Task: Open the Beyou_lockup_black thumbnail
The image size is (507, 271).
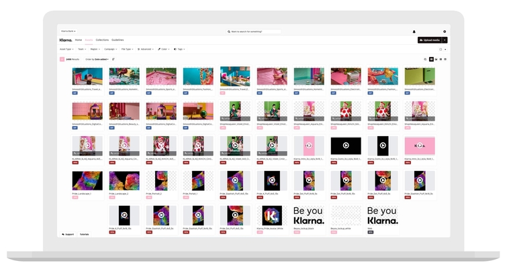Action: (x=309, y=215)
